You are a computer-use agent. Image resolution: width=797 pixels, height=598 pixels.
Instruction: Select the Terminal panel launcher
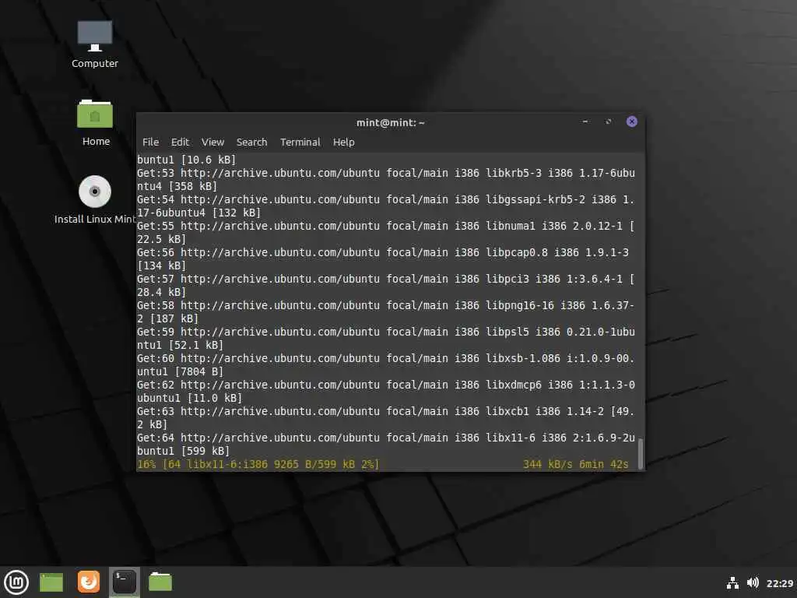125,582
